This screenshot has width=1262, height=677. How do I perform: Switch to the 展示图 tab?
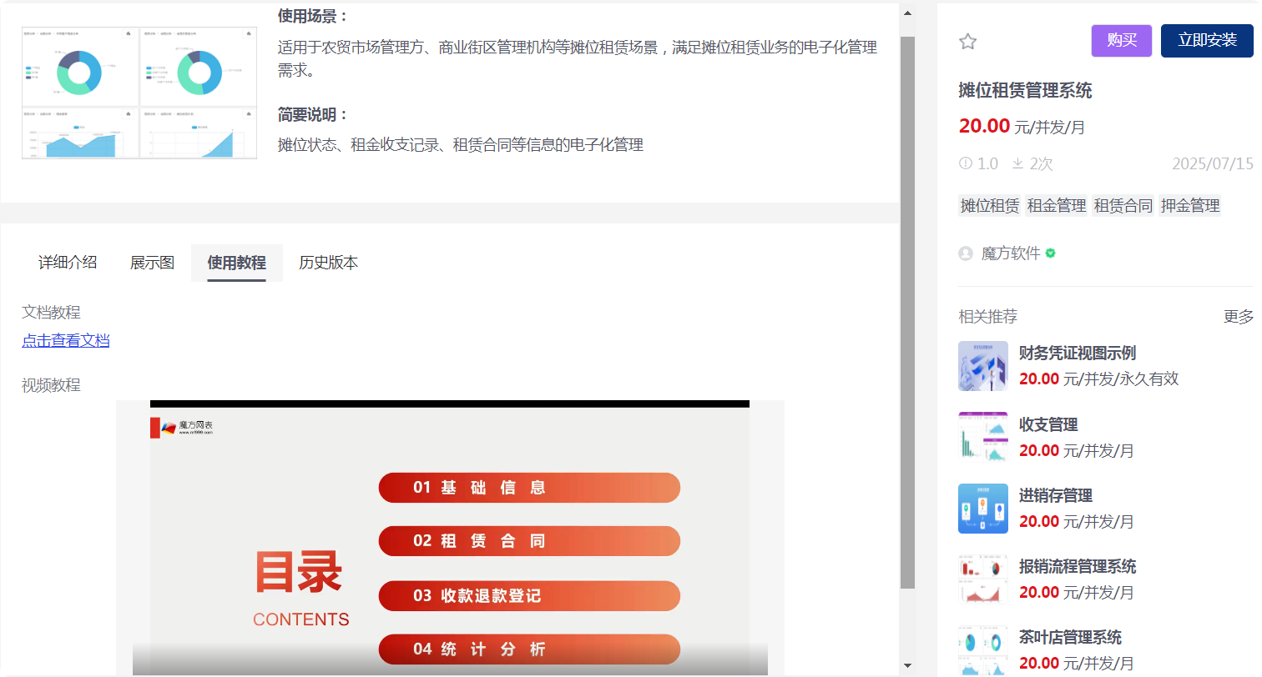pyautogui.click(x=152, y=263)
